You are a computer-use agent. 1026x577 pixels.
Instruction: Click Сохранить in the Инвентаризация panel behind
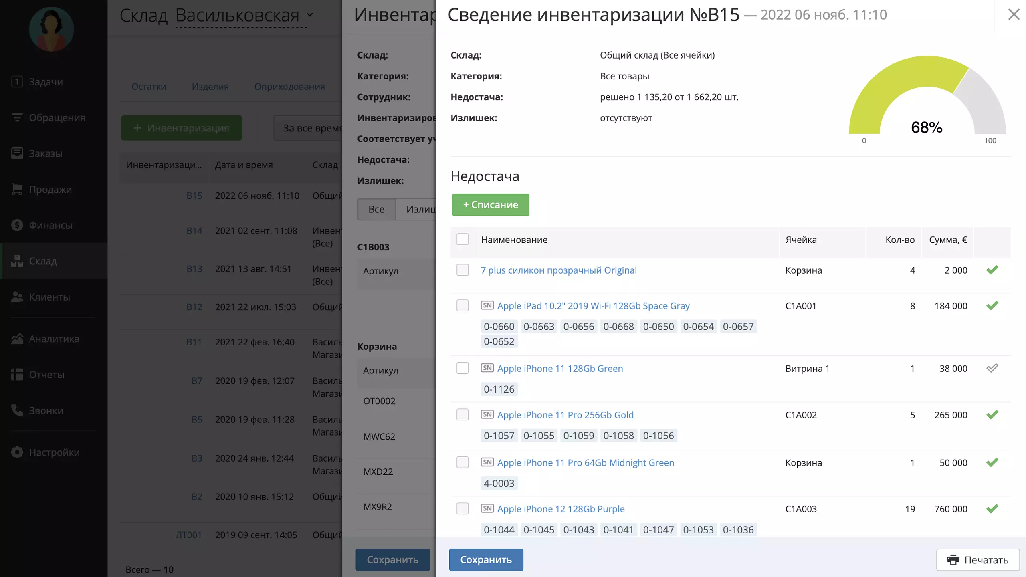pyautogui.click(x=393, y=560)
